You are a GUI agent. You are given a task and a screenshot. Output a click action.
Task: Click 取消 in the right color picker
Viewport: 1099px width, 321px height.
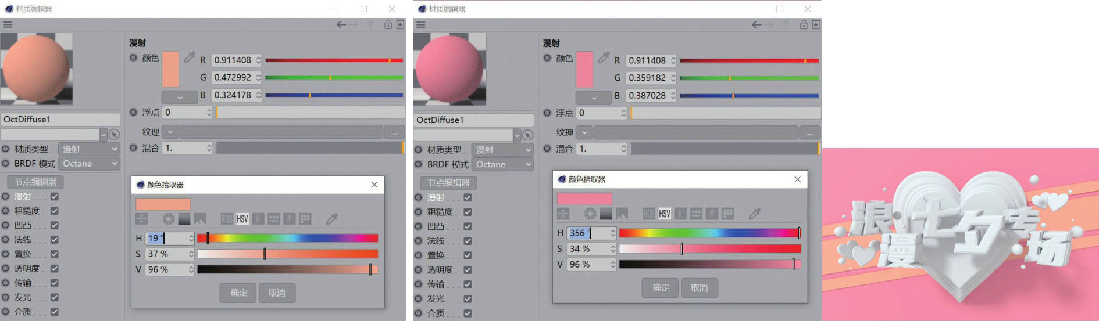699,287
